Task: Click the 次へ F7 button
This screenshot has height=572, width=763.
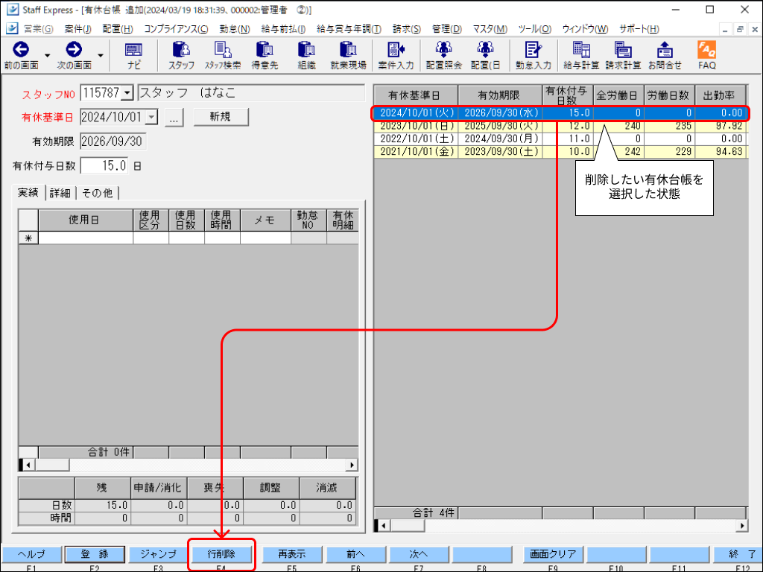Action: (419, 554)
